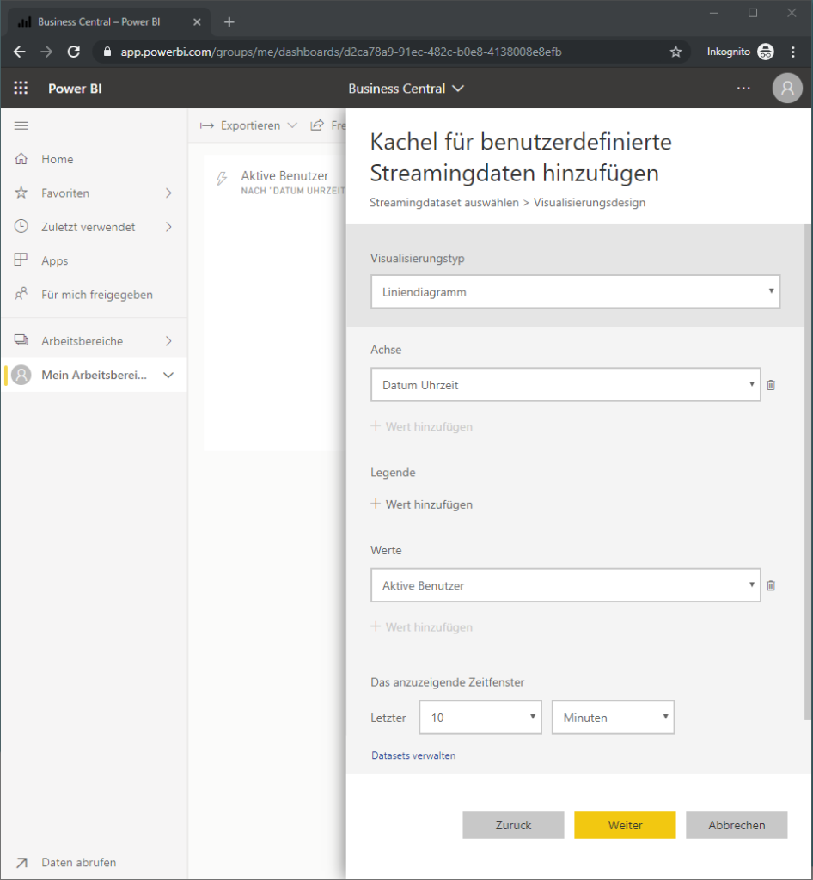
Task: Click the panel vertical scrollbar
Action: click(807, 472)
